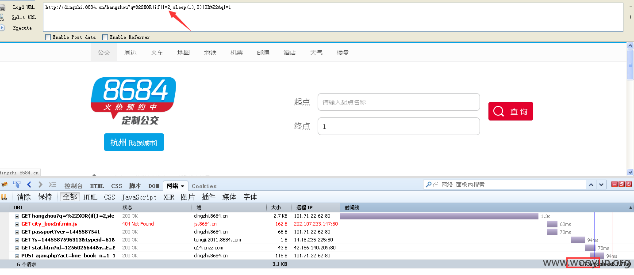Go back with Firebug's left arrow

click(x=29, y=185)
